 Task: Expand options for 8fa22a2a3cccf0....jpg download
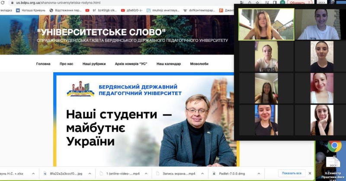(x=90, y=174)
